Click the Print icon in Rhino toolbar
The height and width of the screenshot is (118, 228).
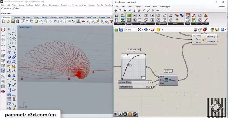[x=17, y=21]
